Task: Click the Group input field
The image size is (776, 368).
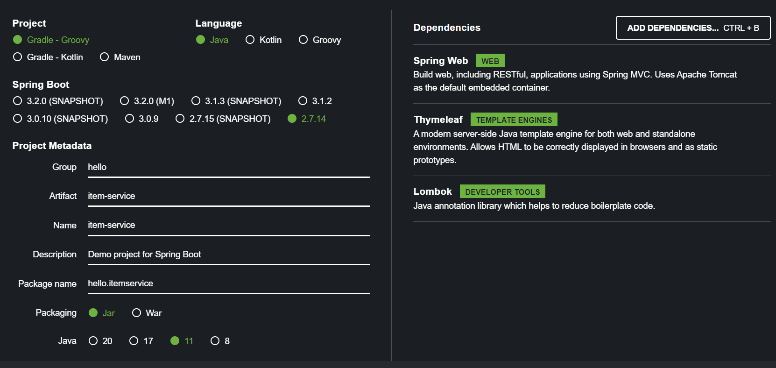Action: (229, 167)
